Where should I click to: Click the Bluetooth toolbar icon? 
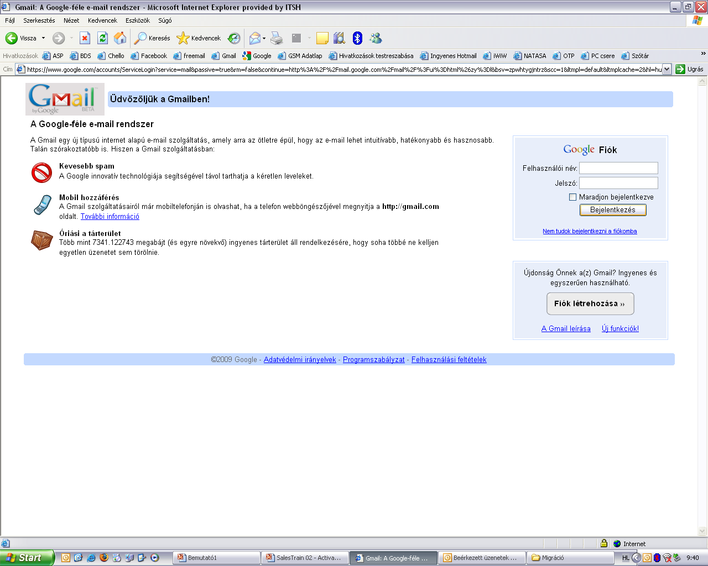point(357,38)
